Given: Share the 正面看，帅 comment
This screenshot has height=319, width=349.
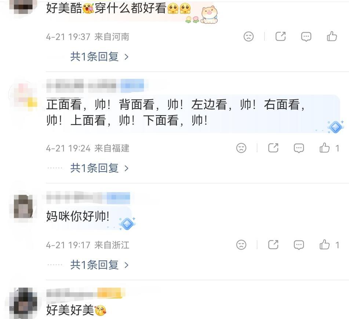Looking at the screenshot, I should pyautogui.click(x=273, y=148).
